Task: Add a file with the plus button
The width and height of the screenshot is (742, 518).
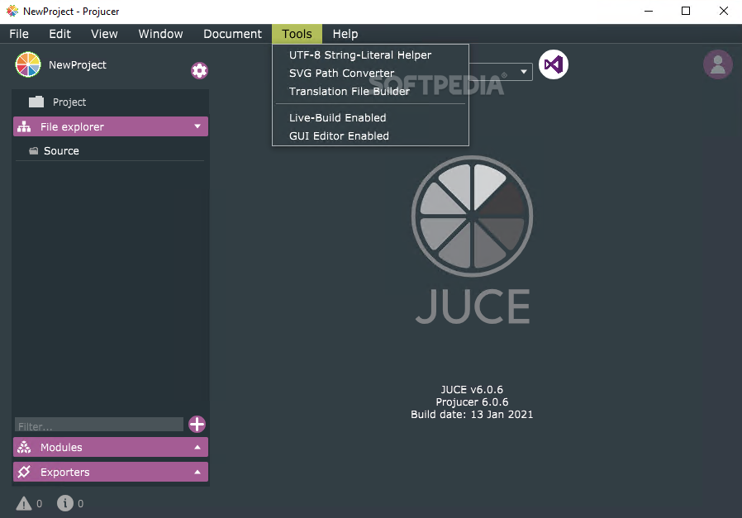Action: 197,425
